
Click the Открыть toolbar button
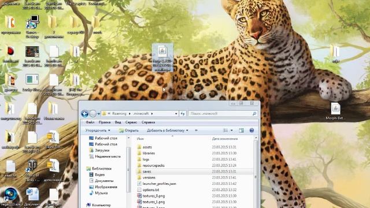click(x=128, y=131)
